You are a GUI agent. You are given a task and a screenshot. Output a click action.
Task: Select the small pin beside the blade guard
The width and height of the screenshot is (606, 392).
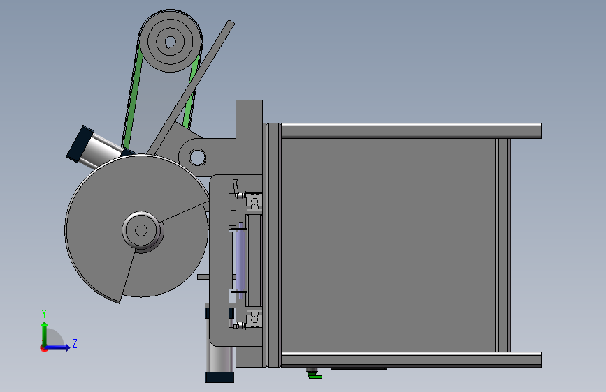[203, 277]
